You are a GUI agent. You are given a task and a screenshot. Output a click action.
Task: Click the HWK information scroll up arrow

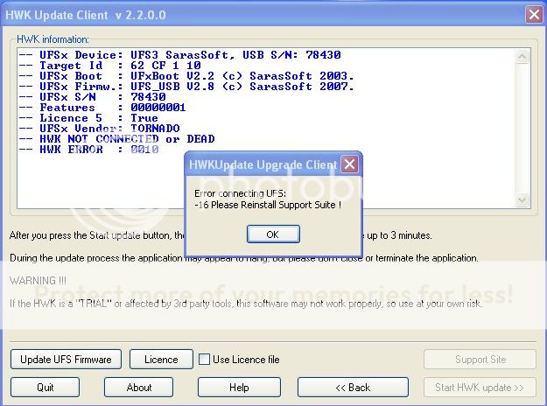click(x=522, y=57)
